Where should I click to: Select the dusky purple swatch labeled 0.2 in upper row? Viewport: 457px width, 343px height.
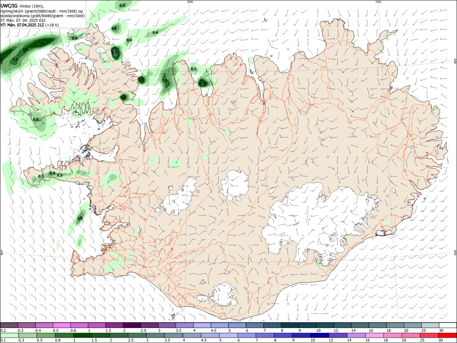tap(9, 325)
